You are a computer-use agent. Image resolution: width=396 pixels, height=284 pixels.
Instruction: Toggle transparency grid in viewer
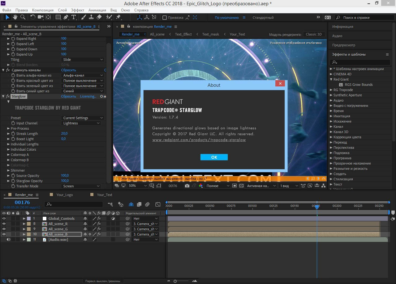(241, 186)
